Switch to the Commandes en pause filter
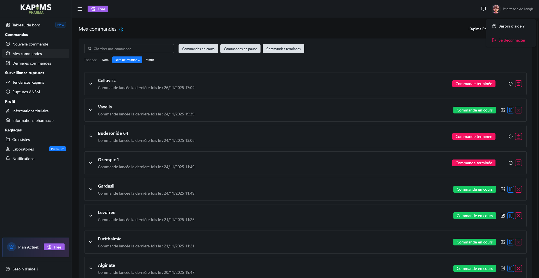The width and height of the screenshot is (539, 278). 240,48
